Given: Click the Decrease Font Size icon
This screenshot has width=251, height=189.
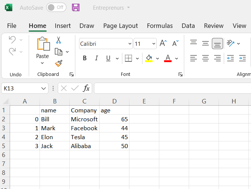Looking at the screenshot, I should click(x=175, y=43).
